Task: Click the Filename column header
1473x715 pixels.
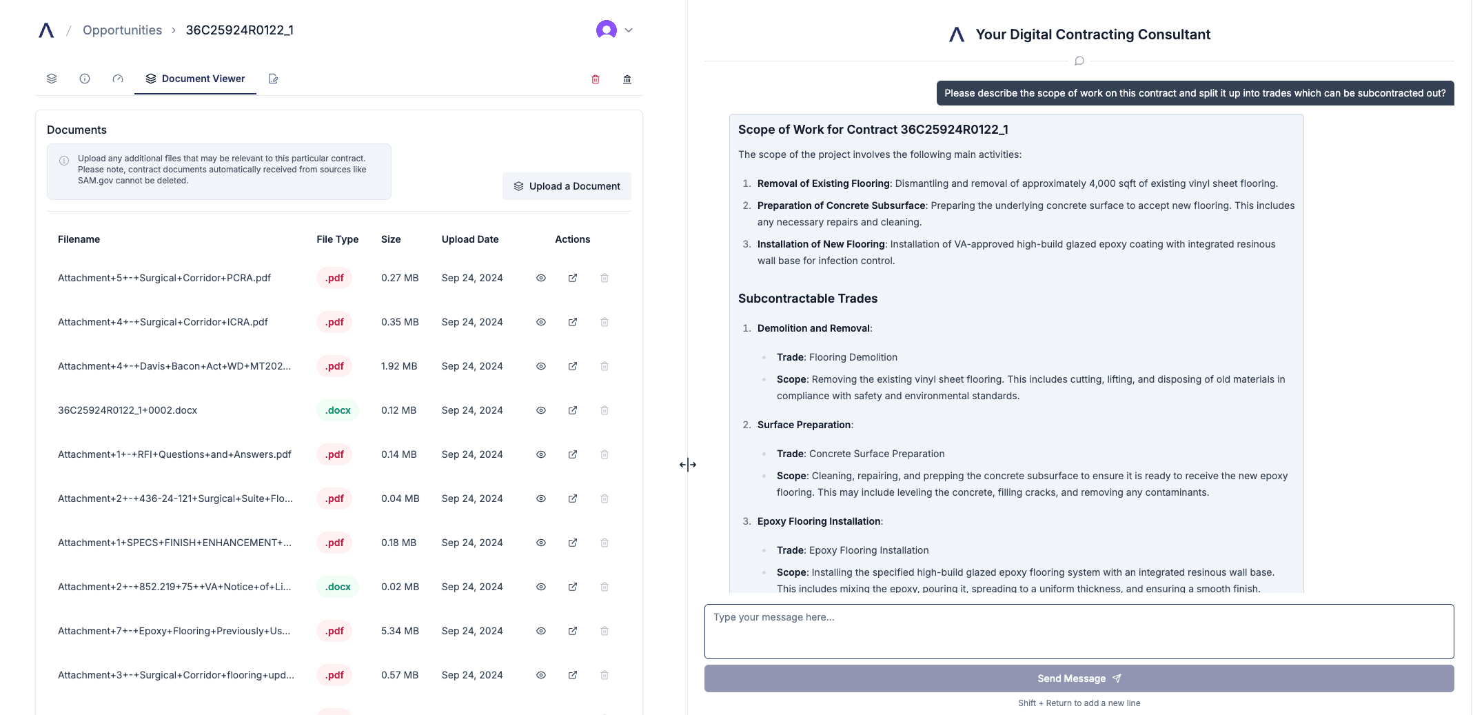Action: (x=79, y=239)
